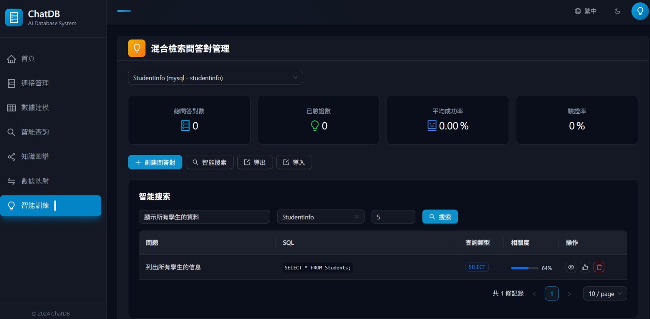The width and height of the screenshot is (650, 319).
Task: Click the 知識圖譜 share-node icon
Action: [x=11, y=156]
